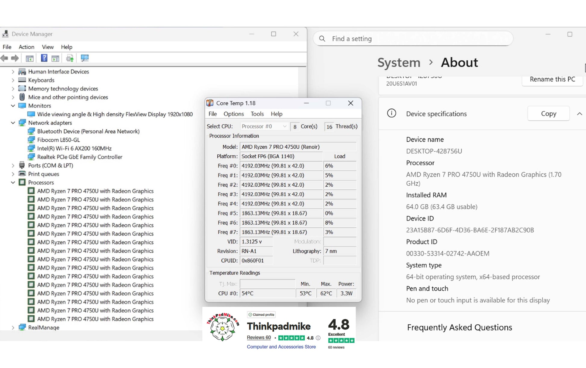Screen dimensions: 586x368
Task: Click the Update device driver toolbar icon
Action: click(70, 58)
